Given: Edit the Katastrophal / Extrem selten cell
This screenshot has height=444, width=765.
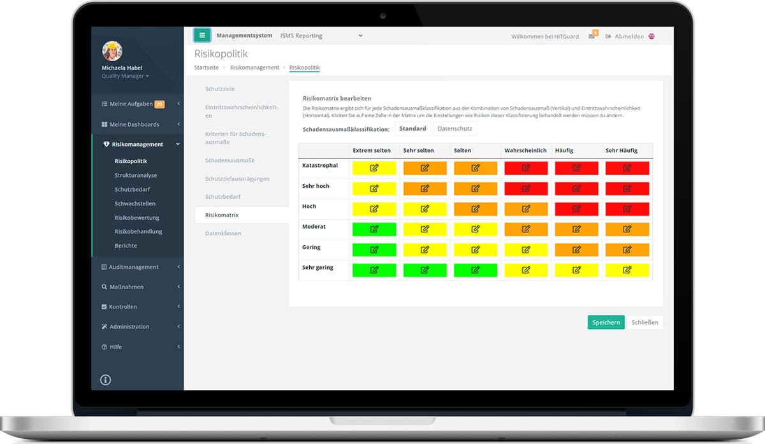Looking at the screenshot, I should 374,168.
